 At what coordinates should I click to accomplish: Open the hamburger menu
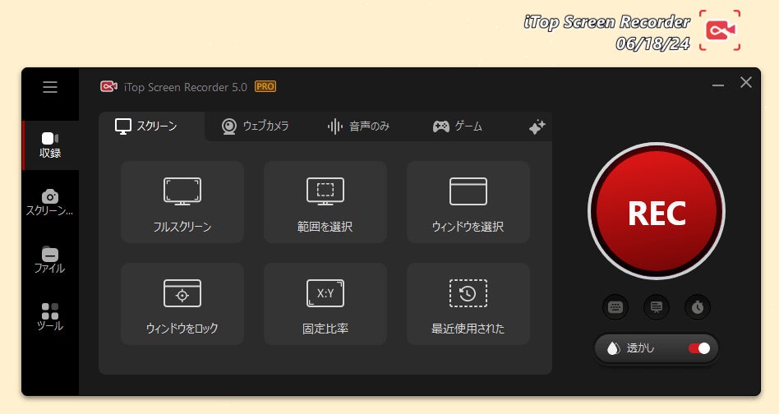[50, 87]
